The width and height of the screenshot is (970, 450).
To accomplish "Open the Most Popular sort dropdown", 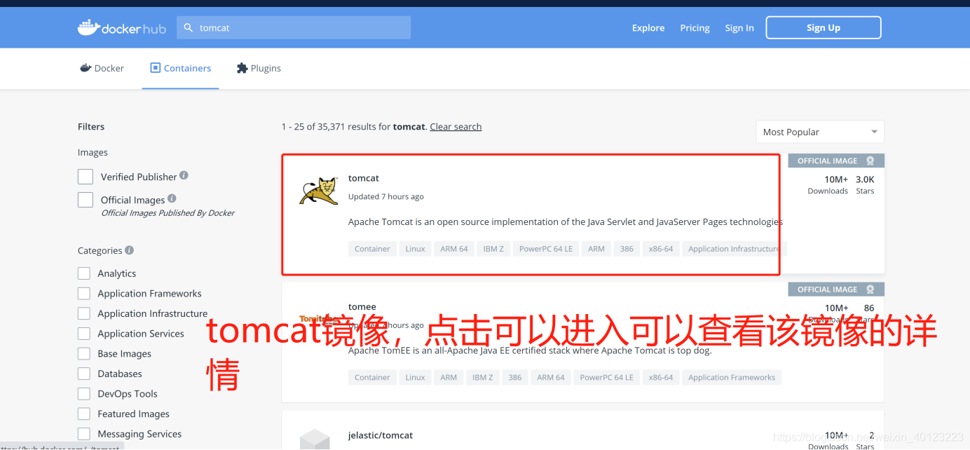I will [820, 132].
